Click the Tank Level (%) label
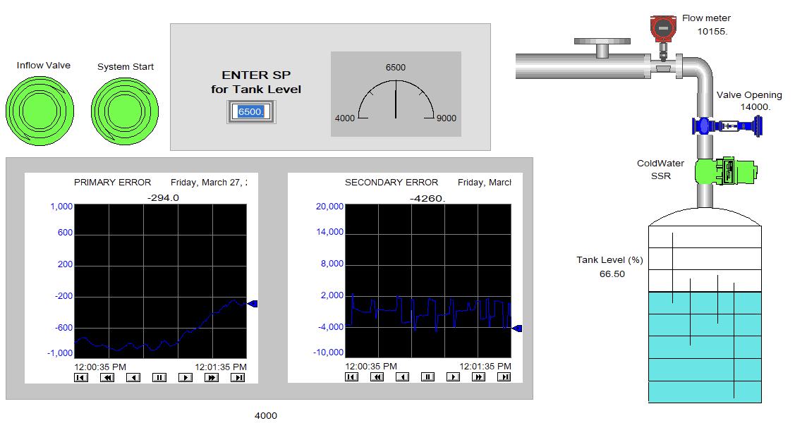 click(x=609, y=260)
